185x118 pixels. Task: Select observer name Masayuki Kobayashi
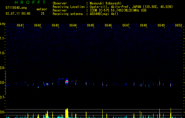(x=106, y=3)
